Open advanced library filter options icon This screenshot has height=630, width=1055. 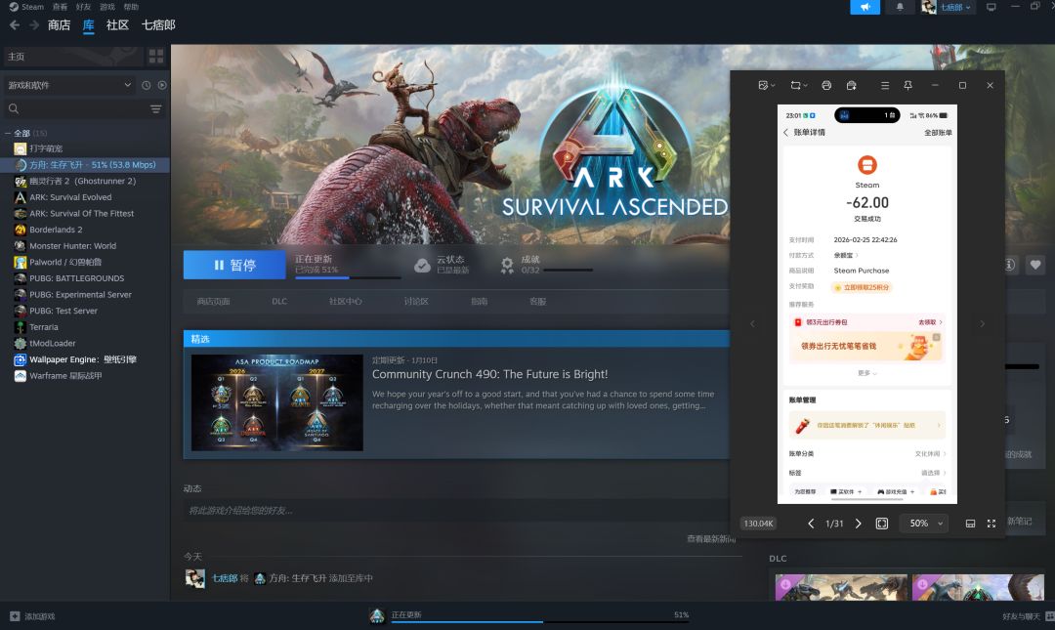(155, 108)
